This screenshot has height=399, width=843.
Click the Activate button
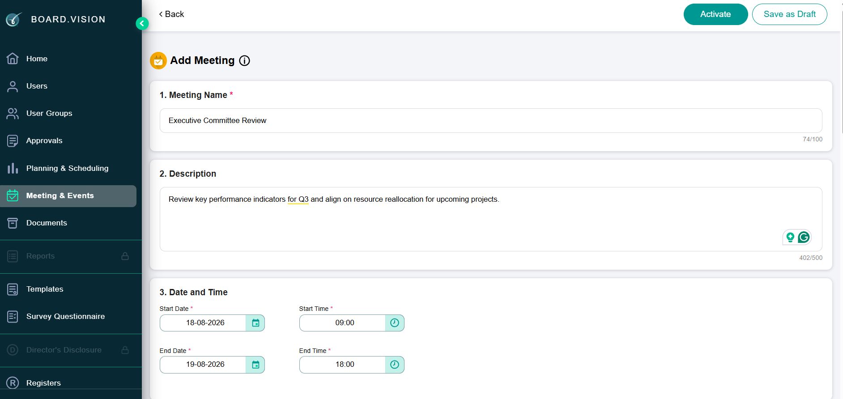click(x=715, y=14)
